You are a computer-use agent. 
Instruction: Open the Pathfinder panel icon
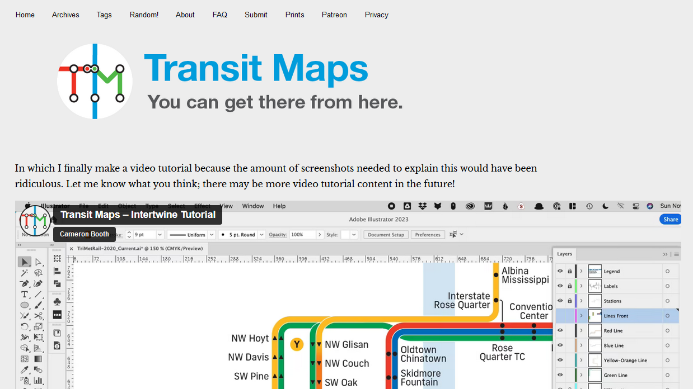coord(57,283)
